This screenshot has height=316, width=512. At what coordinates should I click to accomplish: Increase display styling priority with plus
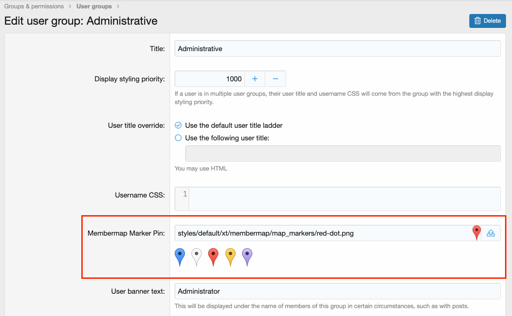click(x=255, y=79)
